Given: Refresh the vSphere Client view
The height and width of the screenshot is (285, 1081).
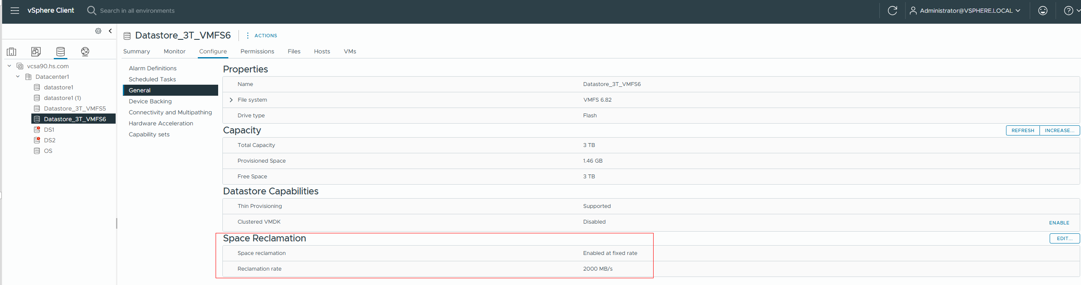Looking at the screenshot, I should click(893, 11).
